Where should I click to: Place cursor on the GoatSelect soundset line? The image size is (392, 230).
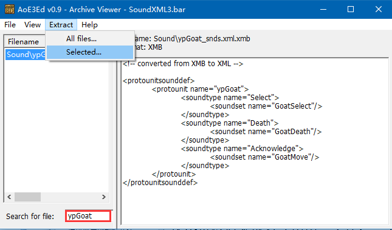click(x=266, y=106)
